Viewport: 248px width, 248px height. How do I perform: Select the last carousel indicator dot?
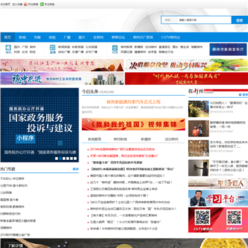pyautogui.click(x=75, y=158)
